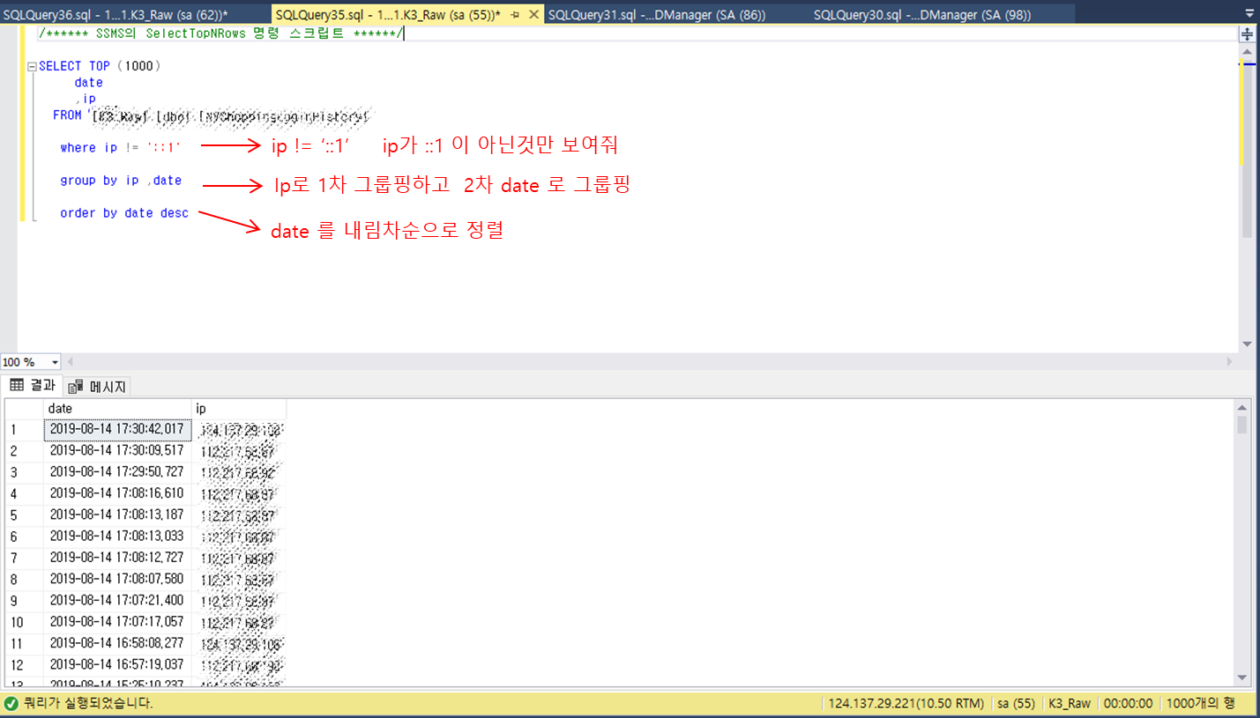1260x718 pixels.
Task: Click the editor split handle above the scrollbar
Action: 1249,34
